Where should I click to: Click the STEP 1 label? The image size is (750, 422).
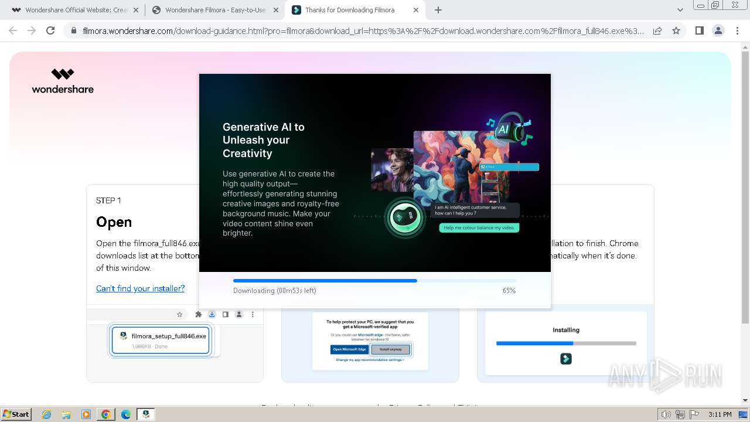click(108, 200)
